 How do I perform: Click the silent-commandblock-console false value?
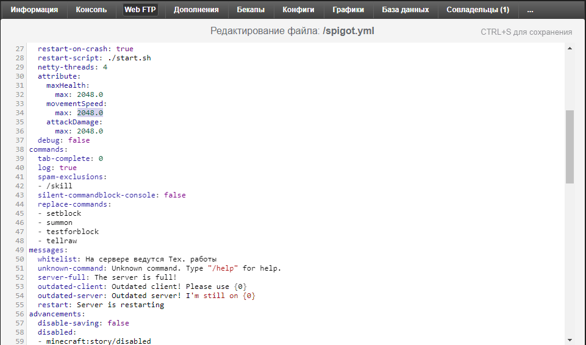(174, 195)
